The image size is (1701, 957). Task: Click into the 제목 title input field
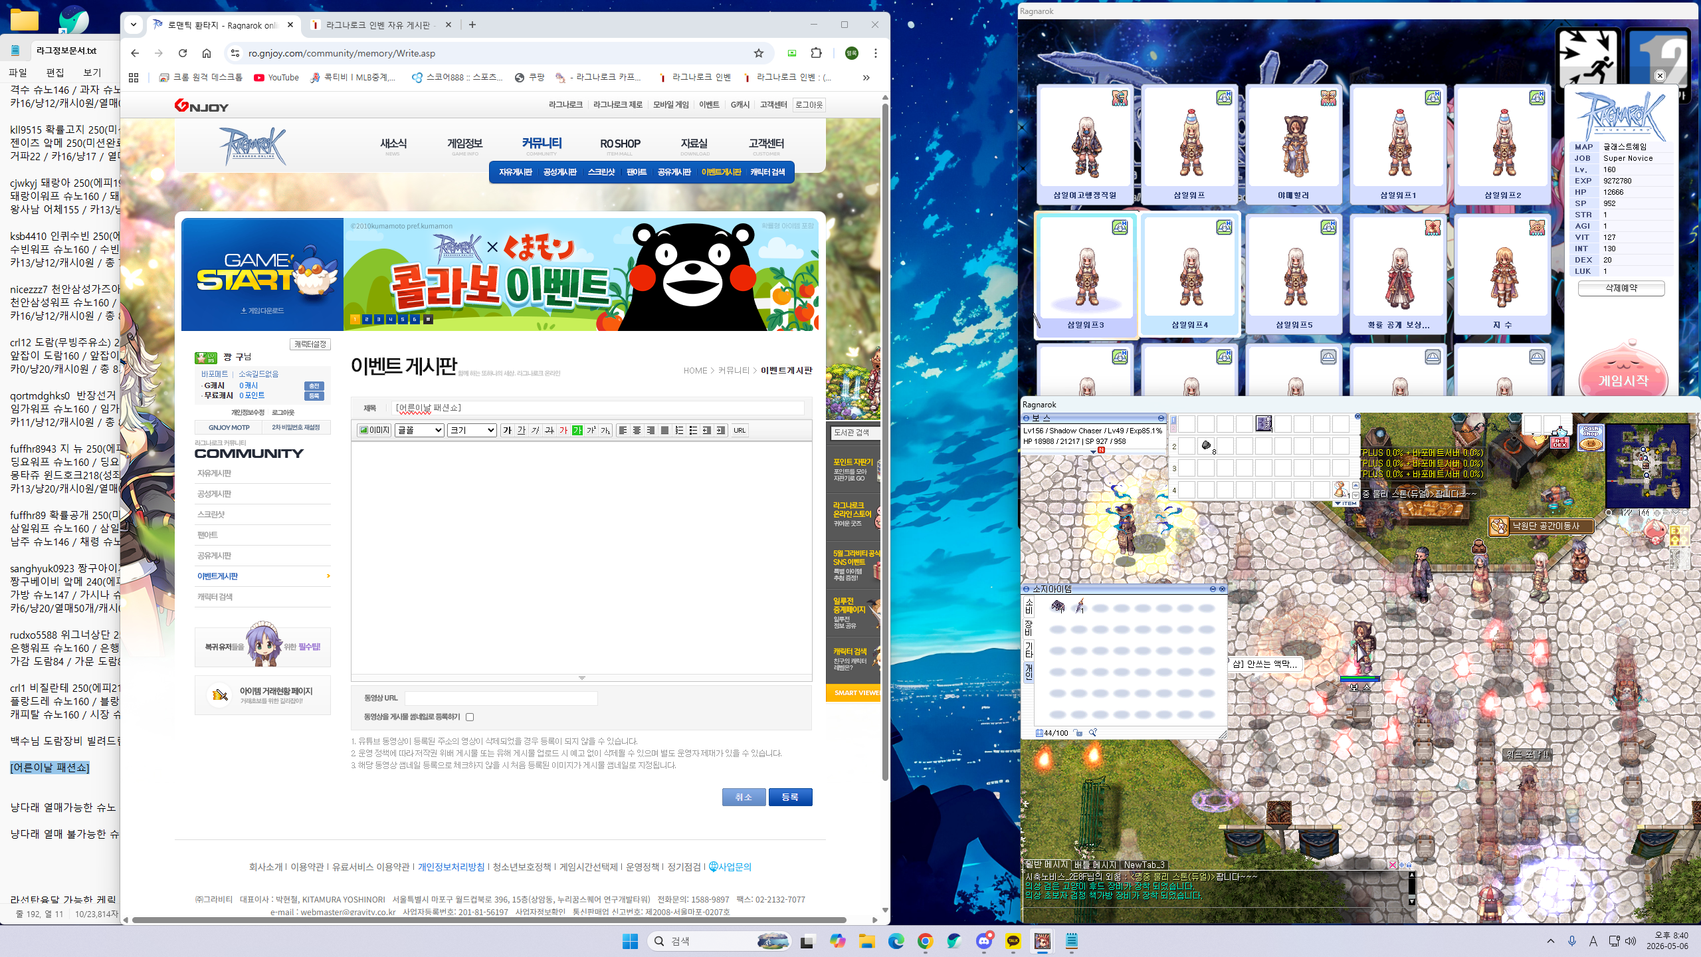click(x=598, y=407)
